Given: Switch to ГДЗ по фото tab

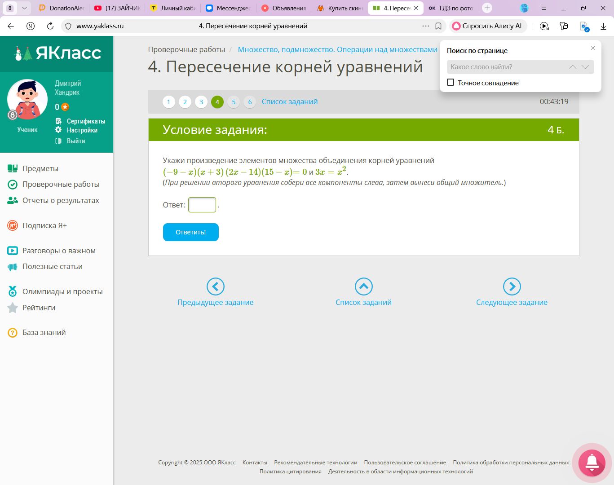Looking at the screenshot, I should [451, 8].
